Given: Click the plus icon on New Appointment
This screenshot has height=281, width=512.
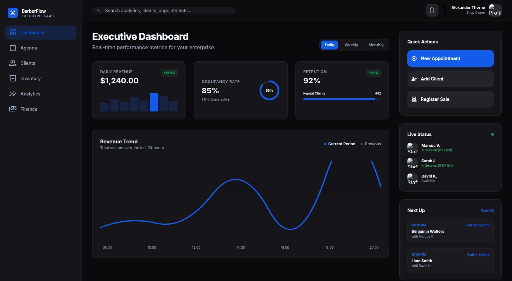Looking at the screenshot, I should 414,58.
